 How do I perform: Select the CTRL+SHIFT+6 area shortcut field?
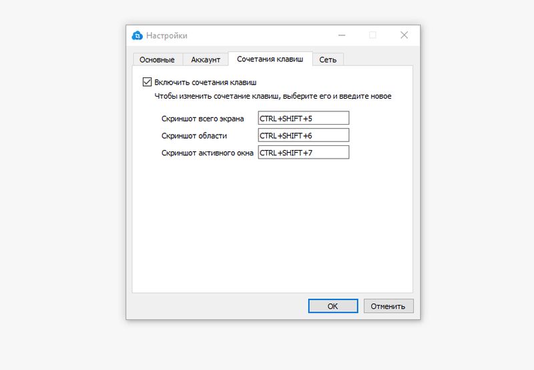304,135
